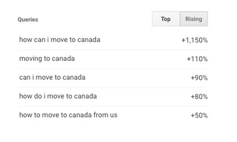This screenshot has width=237, height=142.
Task: Switch to the Top queries tab
Action: pyautogui.click(x=166, y=19)
